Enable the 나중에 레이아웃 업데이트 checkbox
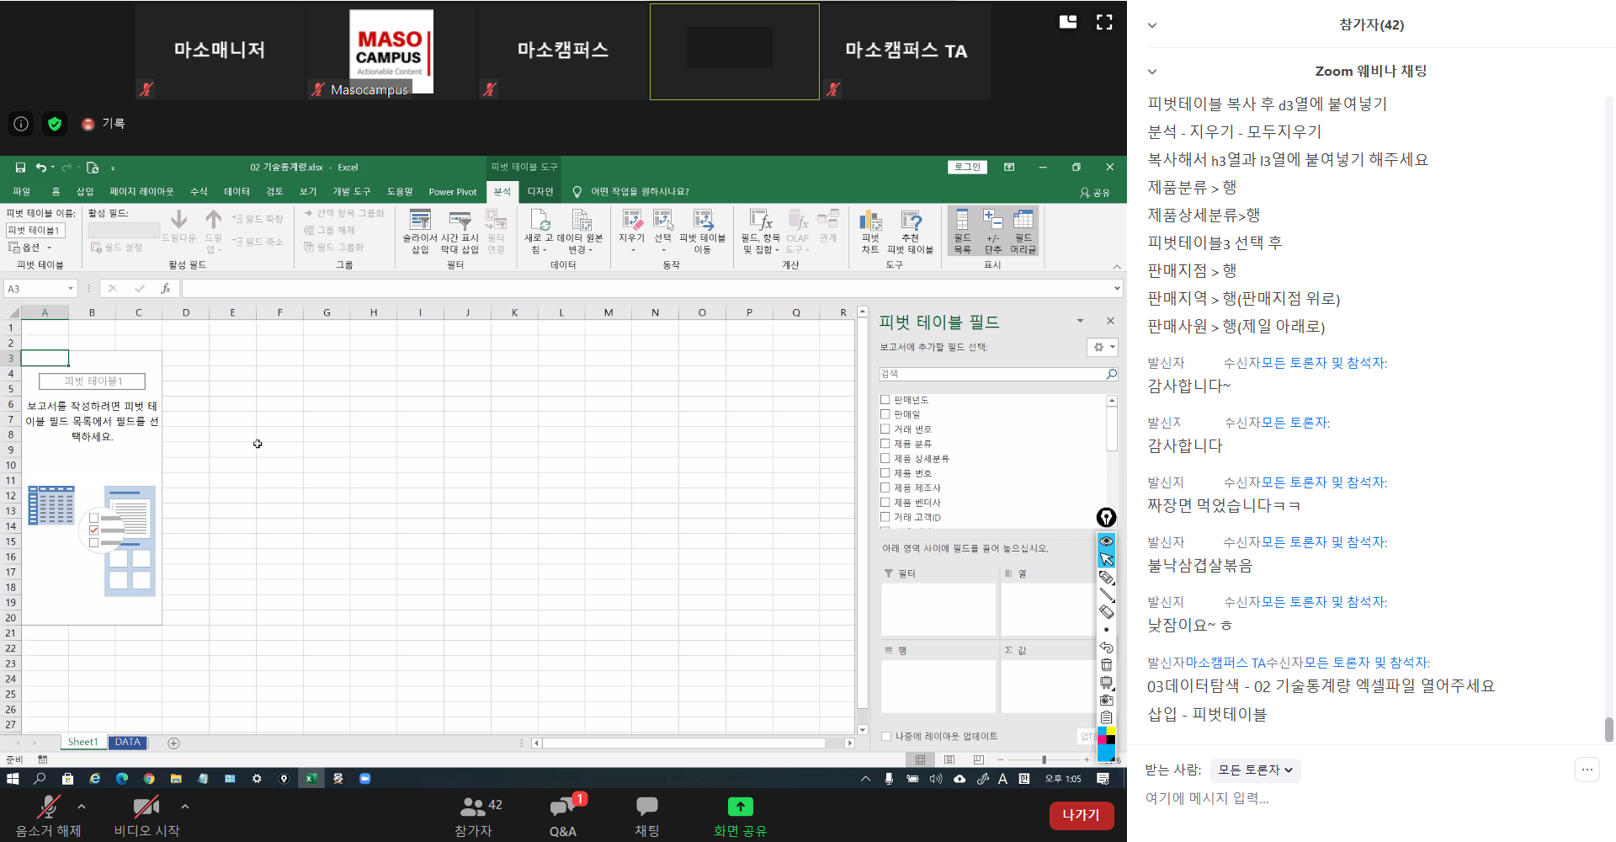The image size is (1616, 842). pyautogui.click(x=886, y=737)
